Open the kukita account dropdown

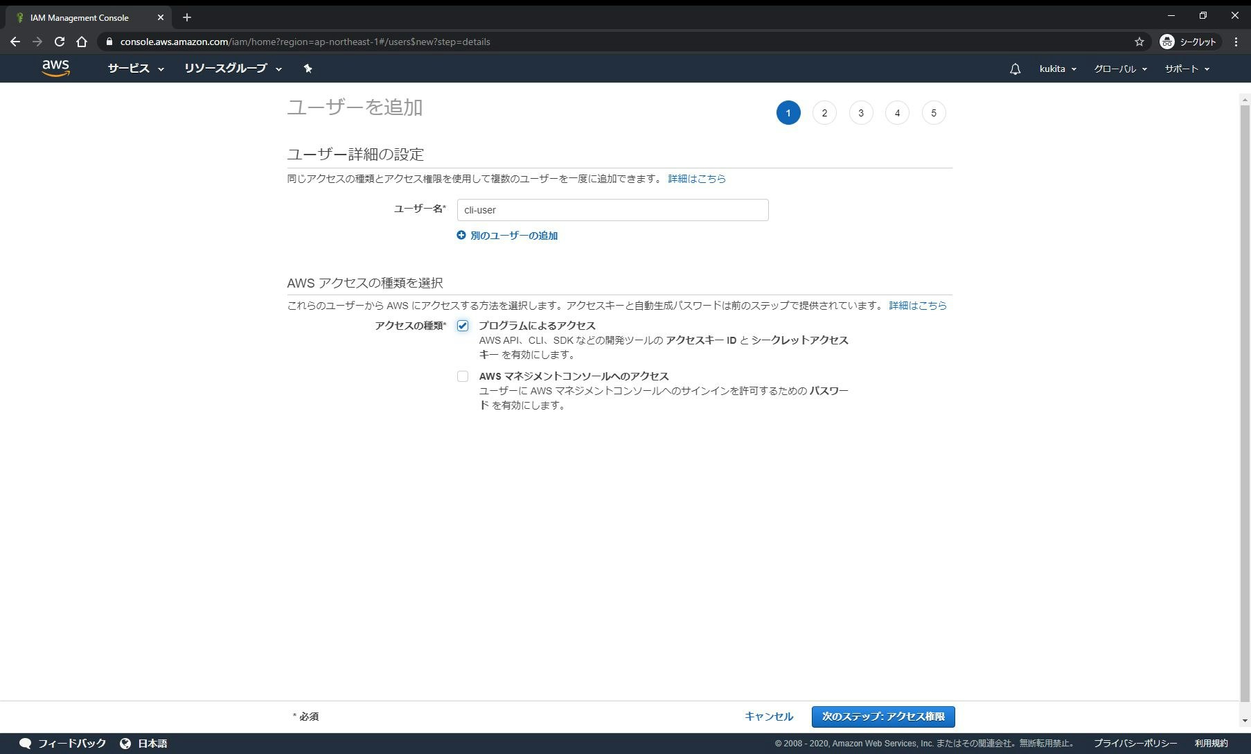coord(1058,69)
